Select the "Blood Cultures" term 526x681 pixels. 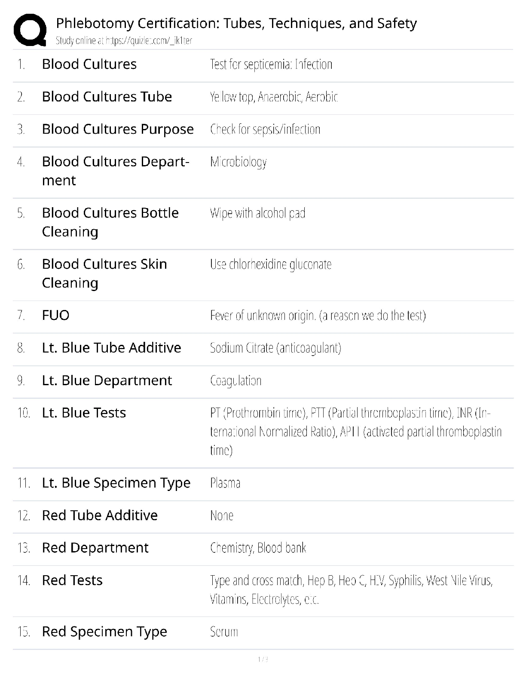pos(89,64)
